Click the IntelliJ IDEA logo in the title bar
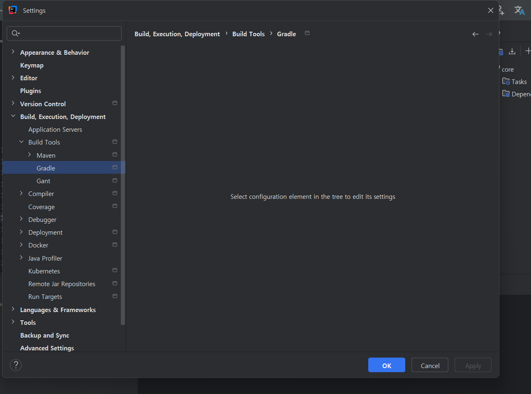 (x=13, y=10)
